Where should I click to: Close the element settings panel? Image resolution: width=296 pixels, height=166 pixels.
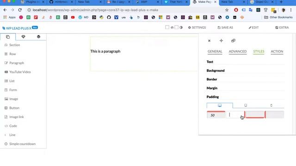209,41
